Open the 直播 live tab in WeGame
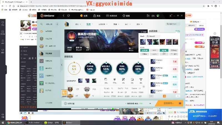The image size is (222, 125). coord(126,16)
